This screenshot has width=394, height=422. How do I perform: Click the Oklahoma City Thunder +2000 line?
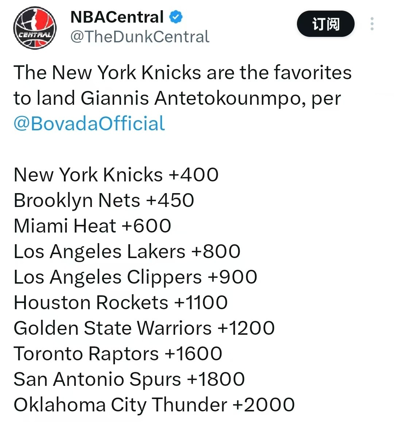pyautogui.click(x=154, y=404)
